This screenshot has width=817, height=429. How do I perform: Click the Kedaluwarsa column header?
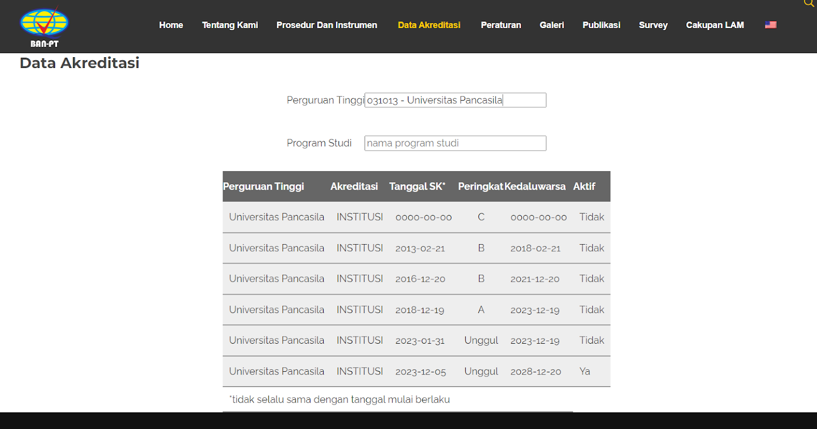point(535,186)
